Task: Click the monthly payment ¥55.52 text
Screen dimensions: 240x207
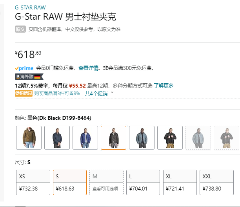Action: (77, 86)
